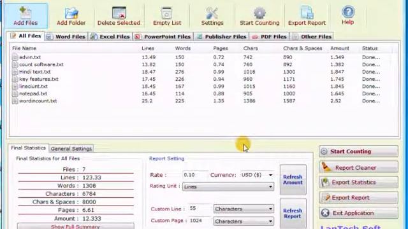This screenshot has width=408, height=229.
Task: Open the Final Statistics tab
Action: tap(28, 148)
